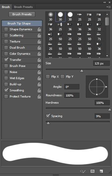The height and width of the screenshot is (176, 112).
Task: Uncheck the Smoothing checkbox
Action: coord(6,90)
